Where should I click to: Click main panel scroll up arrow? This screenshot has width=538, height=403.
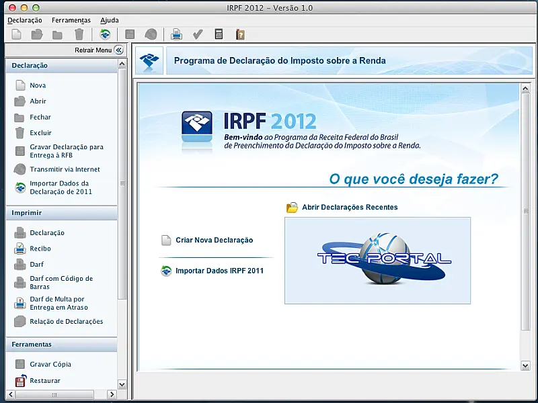pyautogui.click(x=525, y=89)
